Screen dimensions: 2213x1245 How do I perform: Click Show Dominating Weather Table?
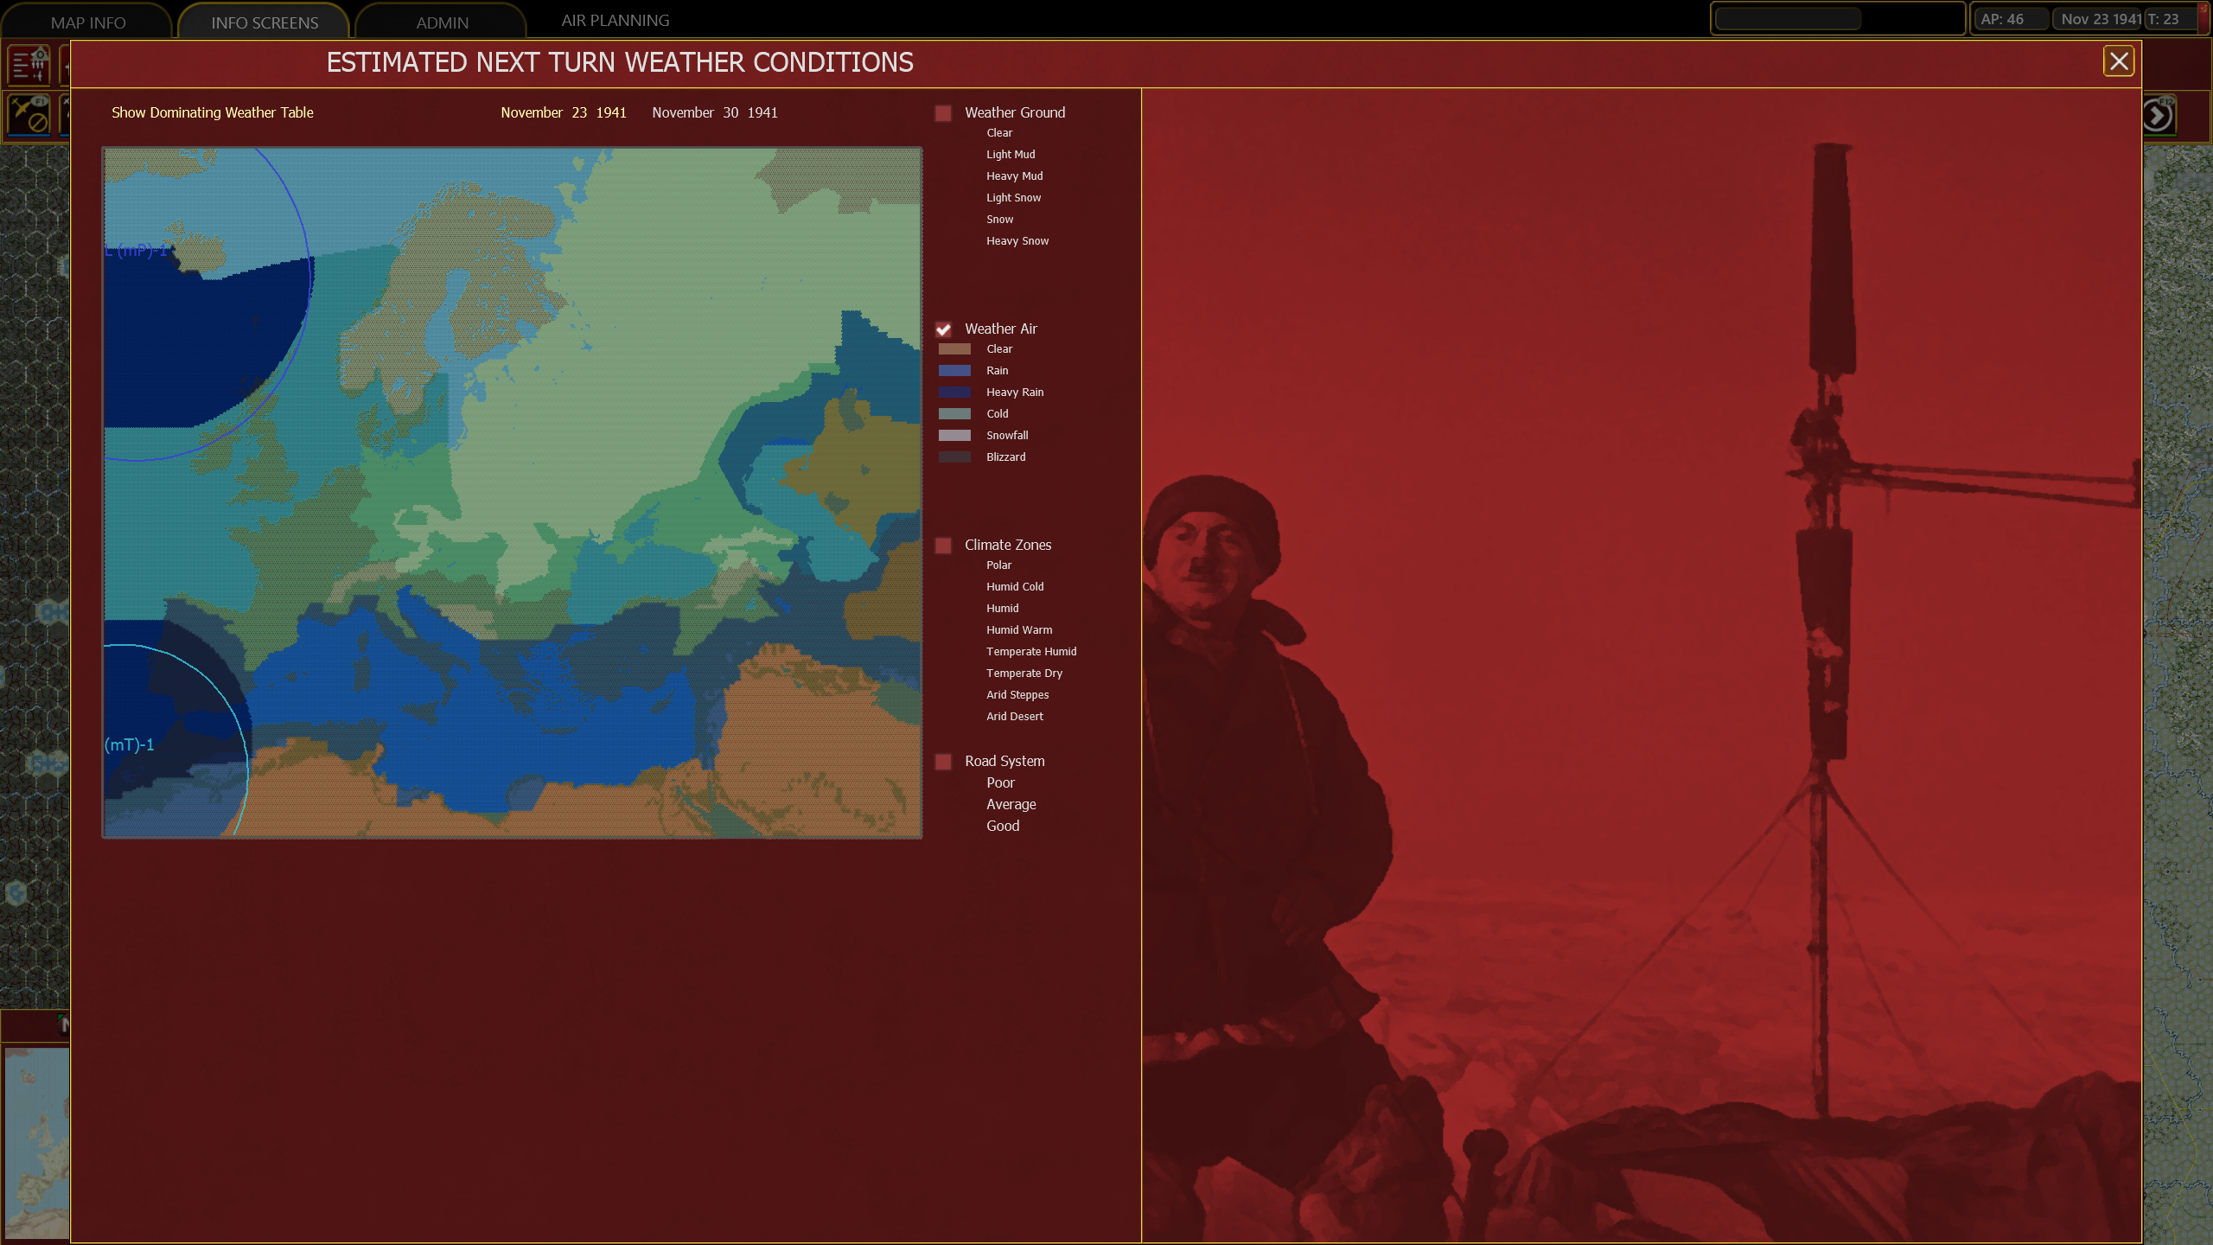[x=212, y=112]
